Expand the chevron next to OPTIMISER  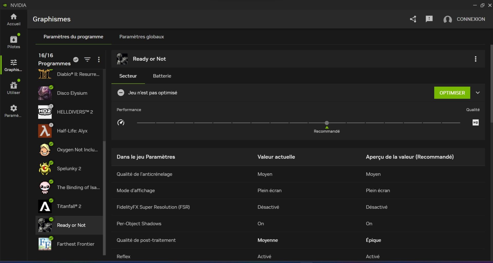pyautogui.click(x=478, y=93)
